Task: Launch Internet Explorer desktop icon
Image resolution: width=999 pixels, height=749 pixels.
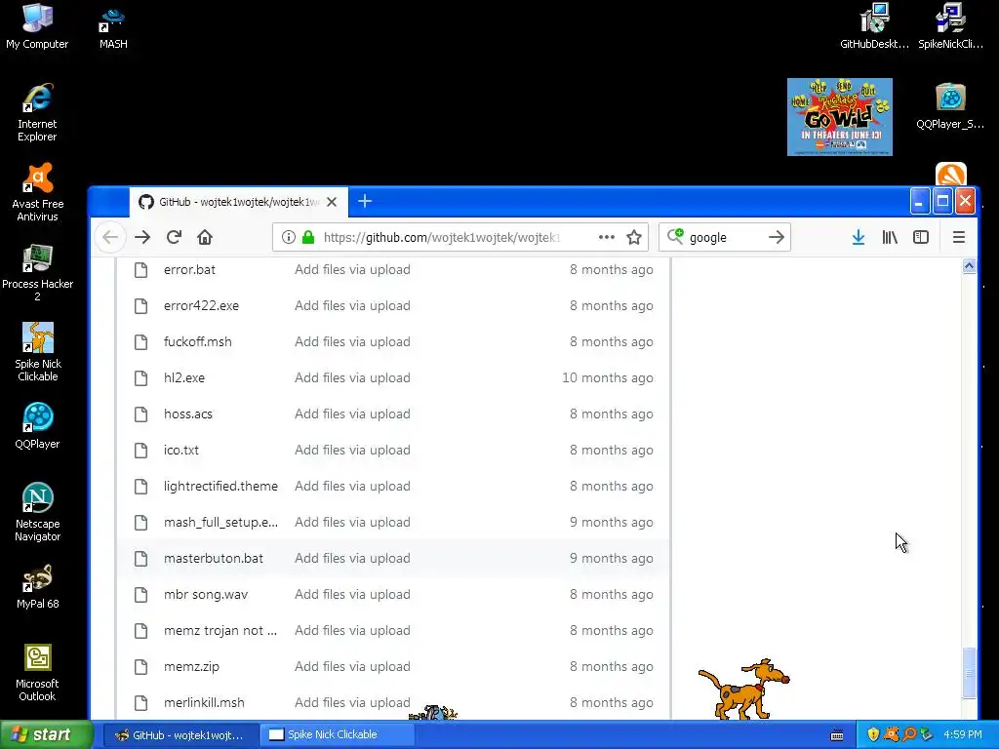Action: (x=37, y=112)
